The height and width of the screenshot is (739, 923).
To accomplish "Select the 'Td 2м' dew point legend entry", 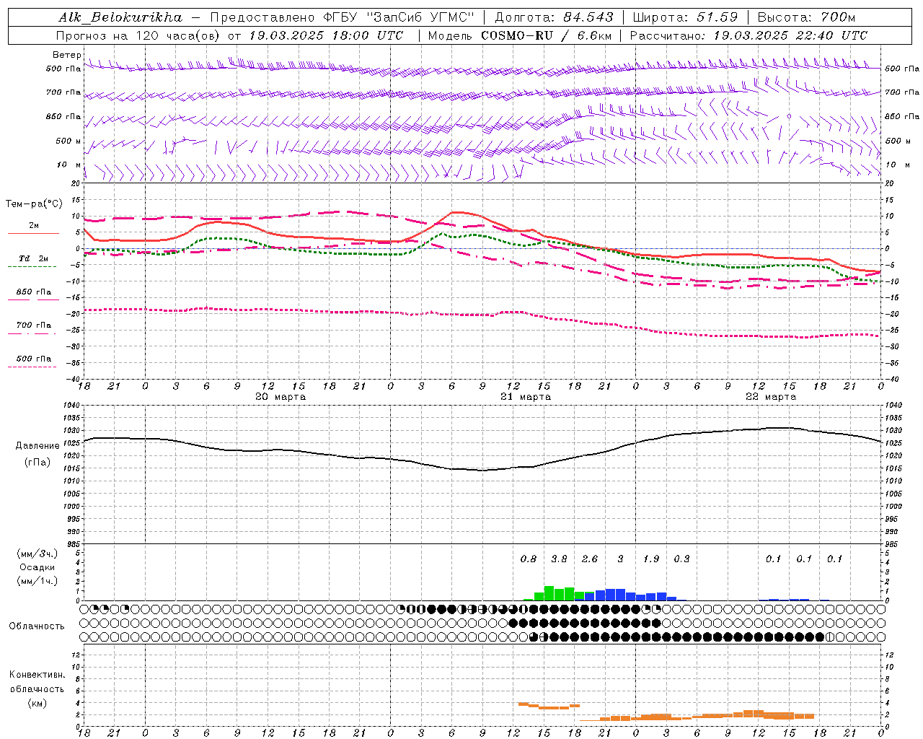I will pos(34,258).
